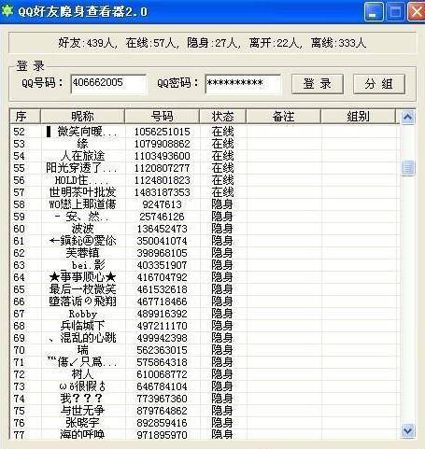Click the 隐身 status in row 66
This screenshot has height=449, width=425.
pyautogui.click(x=222, y=302)
